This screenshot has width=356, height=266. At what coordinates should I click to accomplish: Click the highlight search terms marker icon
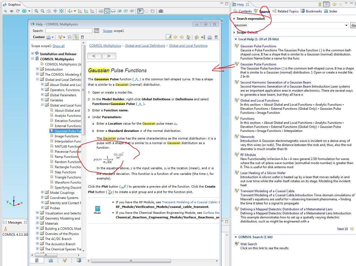168,37
